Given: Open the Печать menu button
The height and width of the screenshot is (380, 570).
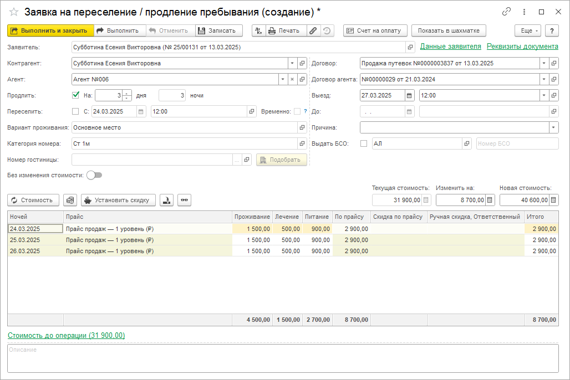Looking at the screenshot, I should (x=285, y=30).
